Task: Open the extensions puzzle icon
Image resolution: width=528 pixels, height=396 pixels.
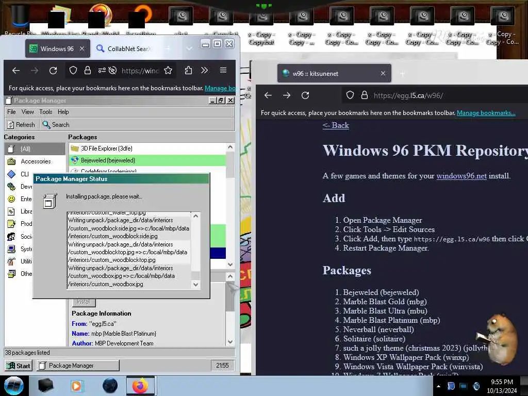Action: point(188,70)
